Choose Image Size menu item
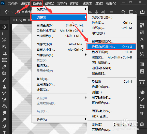147x134 pixels. pyautogui.click(x=59, y=44)
